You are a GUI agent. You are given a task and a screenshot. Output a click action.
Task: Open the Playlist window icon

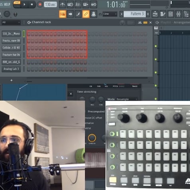(x=155, y=14)
